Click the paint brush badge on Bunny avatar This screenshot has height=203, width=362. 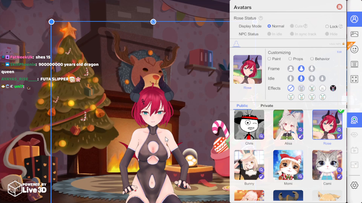click(261, 176)
